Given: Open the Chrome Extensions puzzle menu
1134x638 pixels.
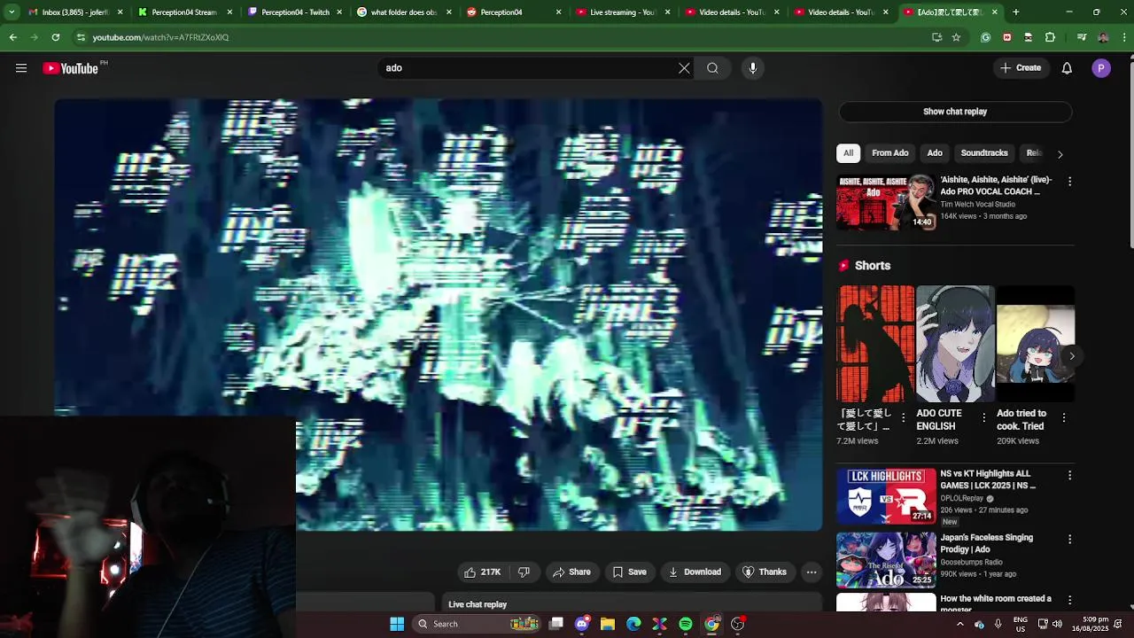Looking at the screenshot, I should tap(1050, 37).
